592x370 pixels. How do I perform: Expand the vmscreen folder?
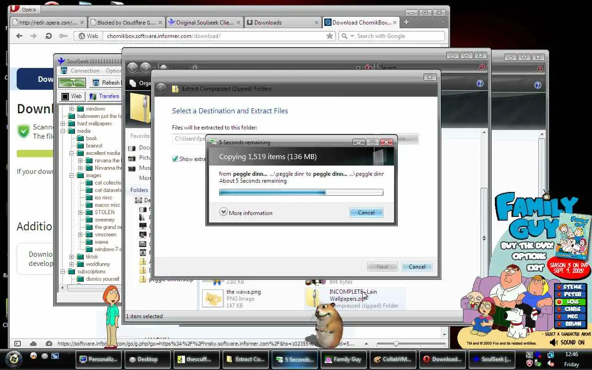(80, 234)
